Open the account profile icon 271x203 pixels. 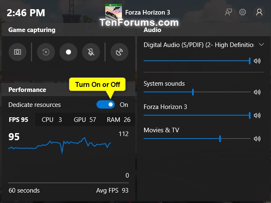point(259,12)
